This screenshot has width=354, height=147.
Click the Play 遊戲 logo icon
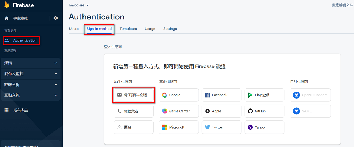(x=250, y=95)
